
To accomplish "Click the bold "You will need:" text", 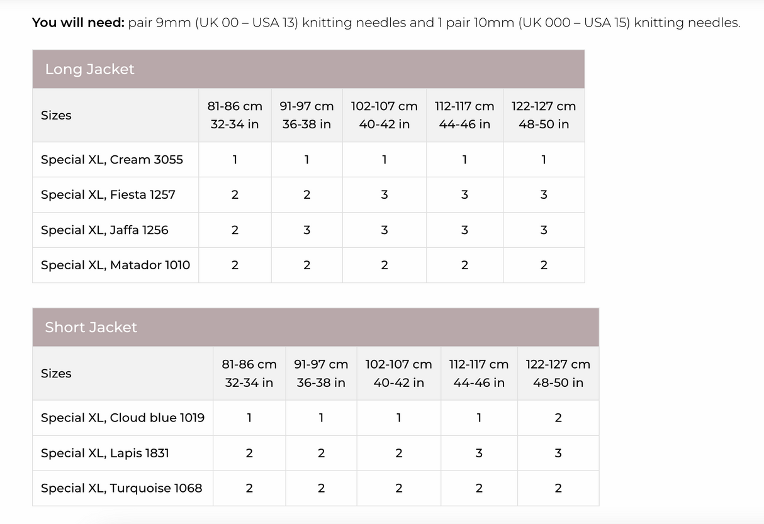I will point(78,23).
